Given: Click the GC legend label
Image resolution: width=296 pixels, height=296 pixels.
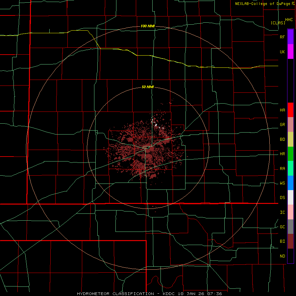Looking at the screenshot, I should 283,227.
